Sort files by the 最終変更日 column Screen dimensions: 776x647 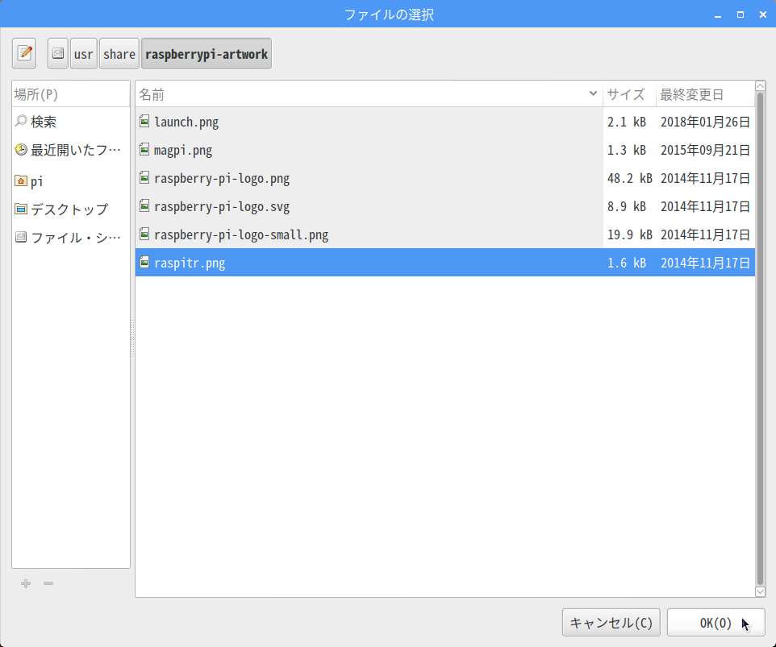705,94
